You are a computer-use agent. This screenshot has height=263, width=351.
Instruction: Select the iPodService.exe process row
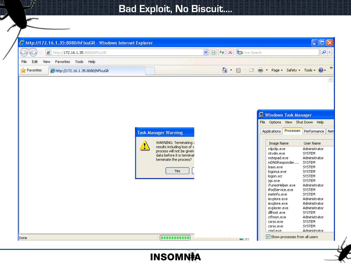pos(300,190)
